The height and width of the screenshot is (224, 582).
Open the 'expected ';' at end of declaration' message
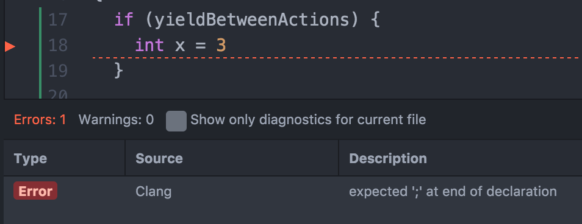(x=453, y=191)
